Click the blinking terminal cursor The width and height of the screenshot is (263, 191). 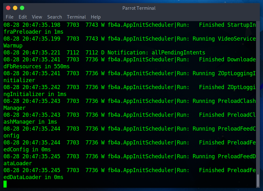(4, 184)
